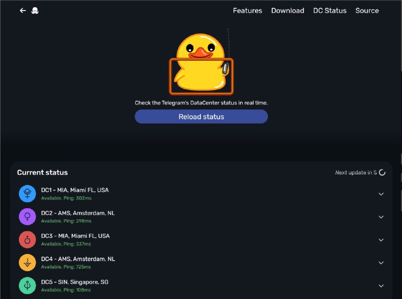Viewport: 402px width, 299px height.
Task: Click the Current status heading
Action: pos(43,173)
